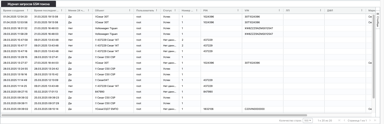Select row created 28.03.2025 13:18:16
This screenshot has width=384, height=124.
pyautogui.click(x=186, y=74)
